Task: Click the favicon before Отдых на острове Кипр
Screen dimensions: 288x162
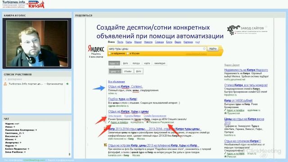Action: coord(105,145)
